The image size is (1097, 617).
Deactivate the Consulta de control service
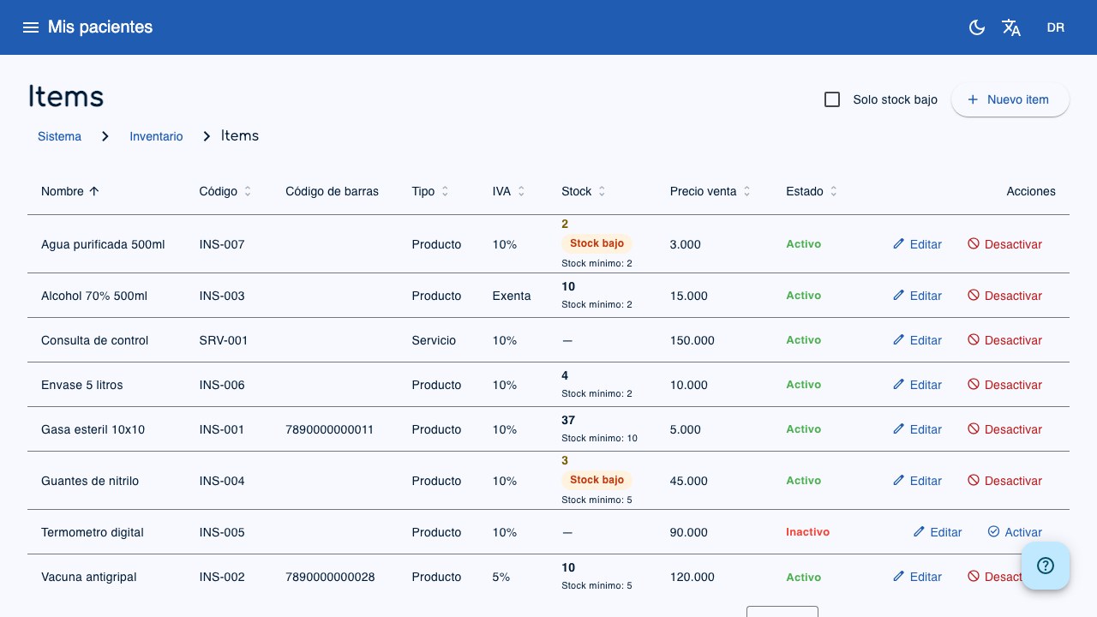pyautogui.click(x=1004, y=340)
